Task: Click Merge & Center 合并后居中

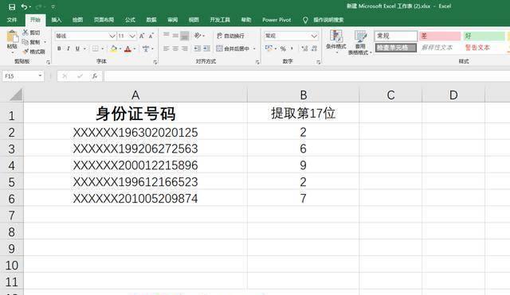Action: (x=233, y=49)
